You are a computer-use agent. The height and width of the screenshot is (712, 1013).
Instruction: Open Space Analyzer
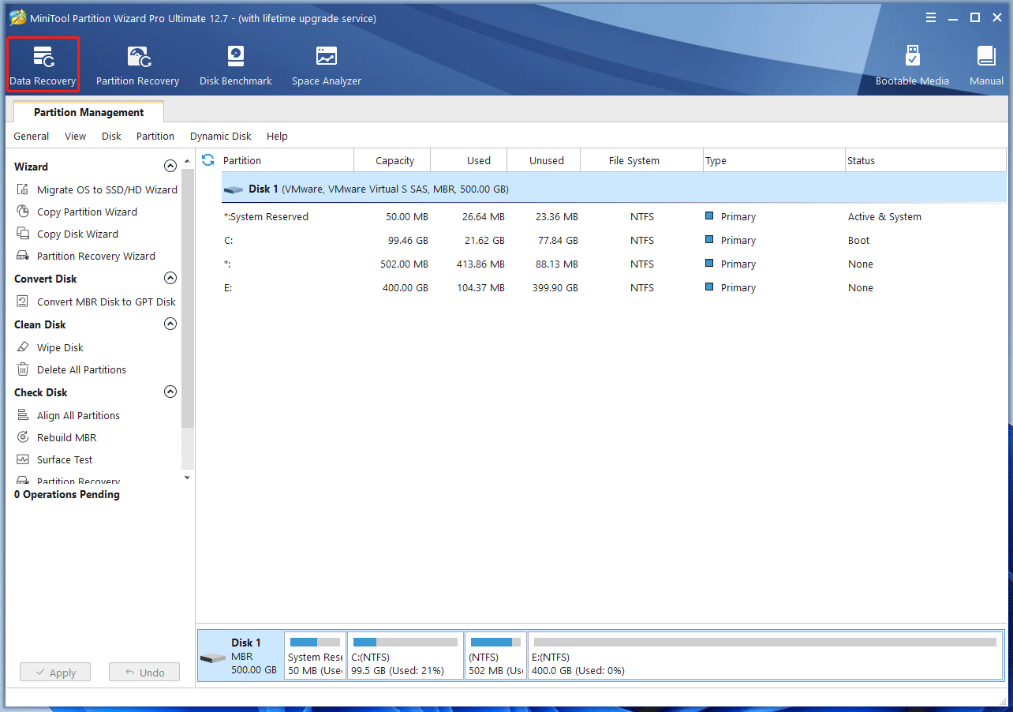(327, 66)
